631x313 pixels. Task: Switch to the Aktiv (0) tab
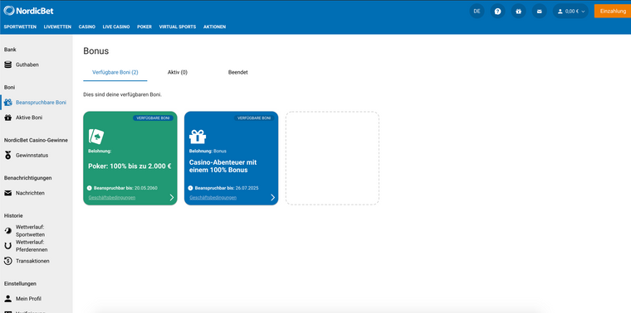(x=178, y=73)
